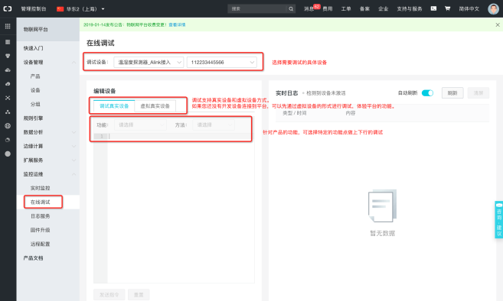Open the 功能 select dropdown
This screenshot has width=503, height=301.
point(140,125)
